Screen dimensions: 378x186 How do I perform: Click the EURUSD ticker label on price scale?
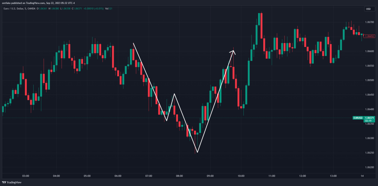pyautogui.click(x=358, y=118)
